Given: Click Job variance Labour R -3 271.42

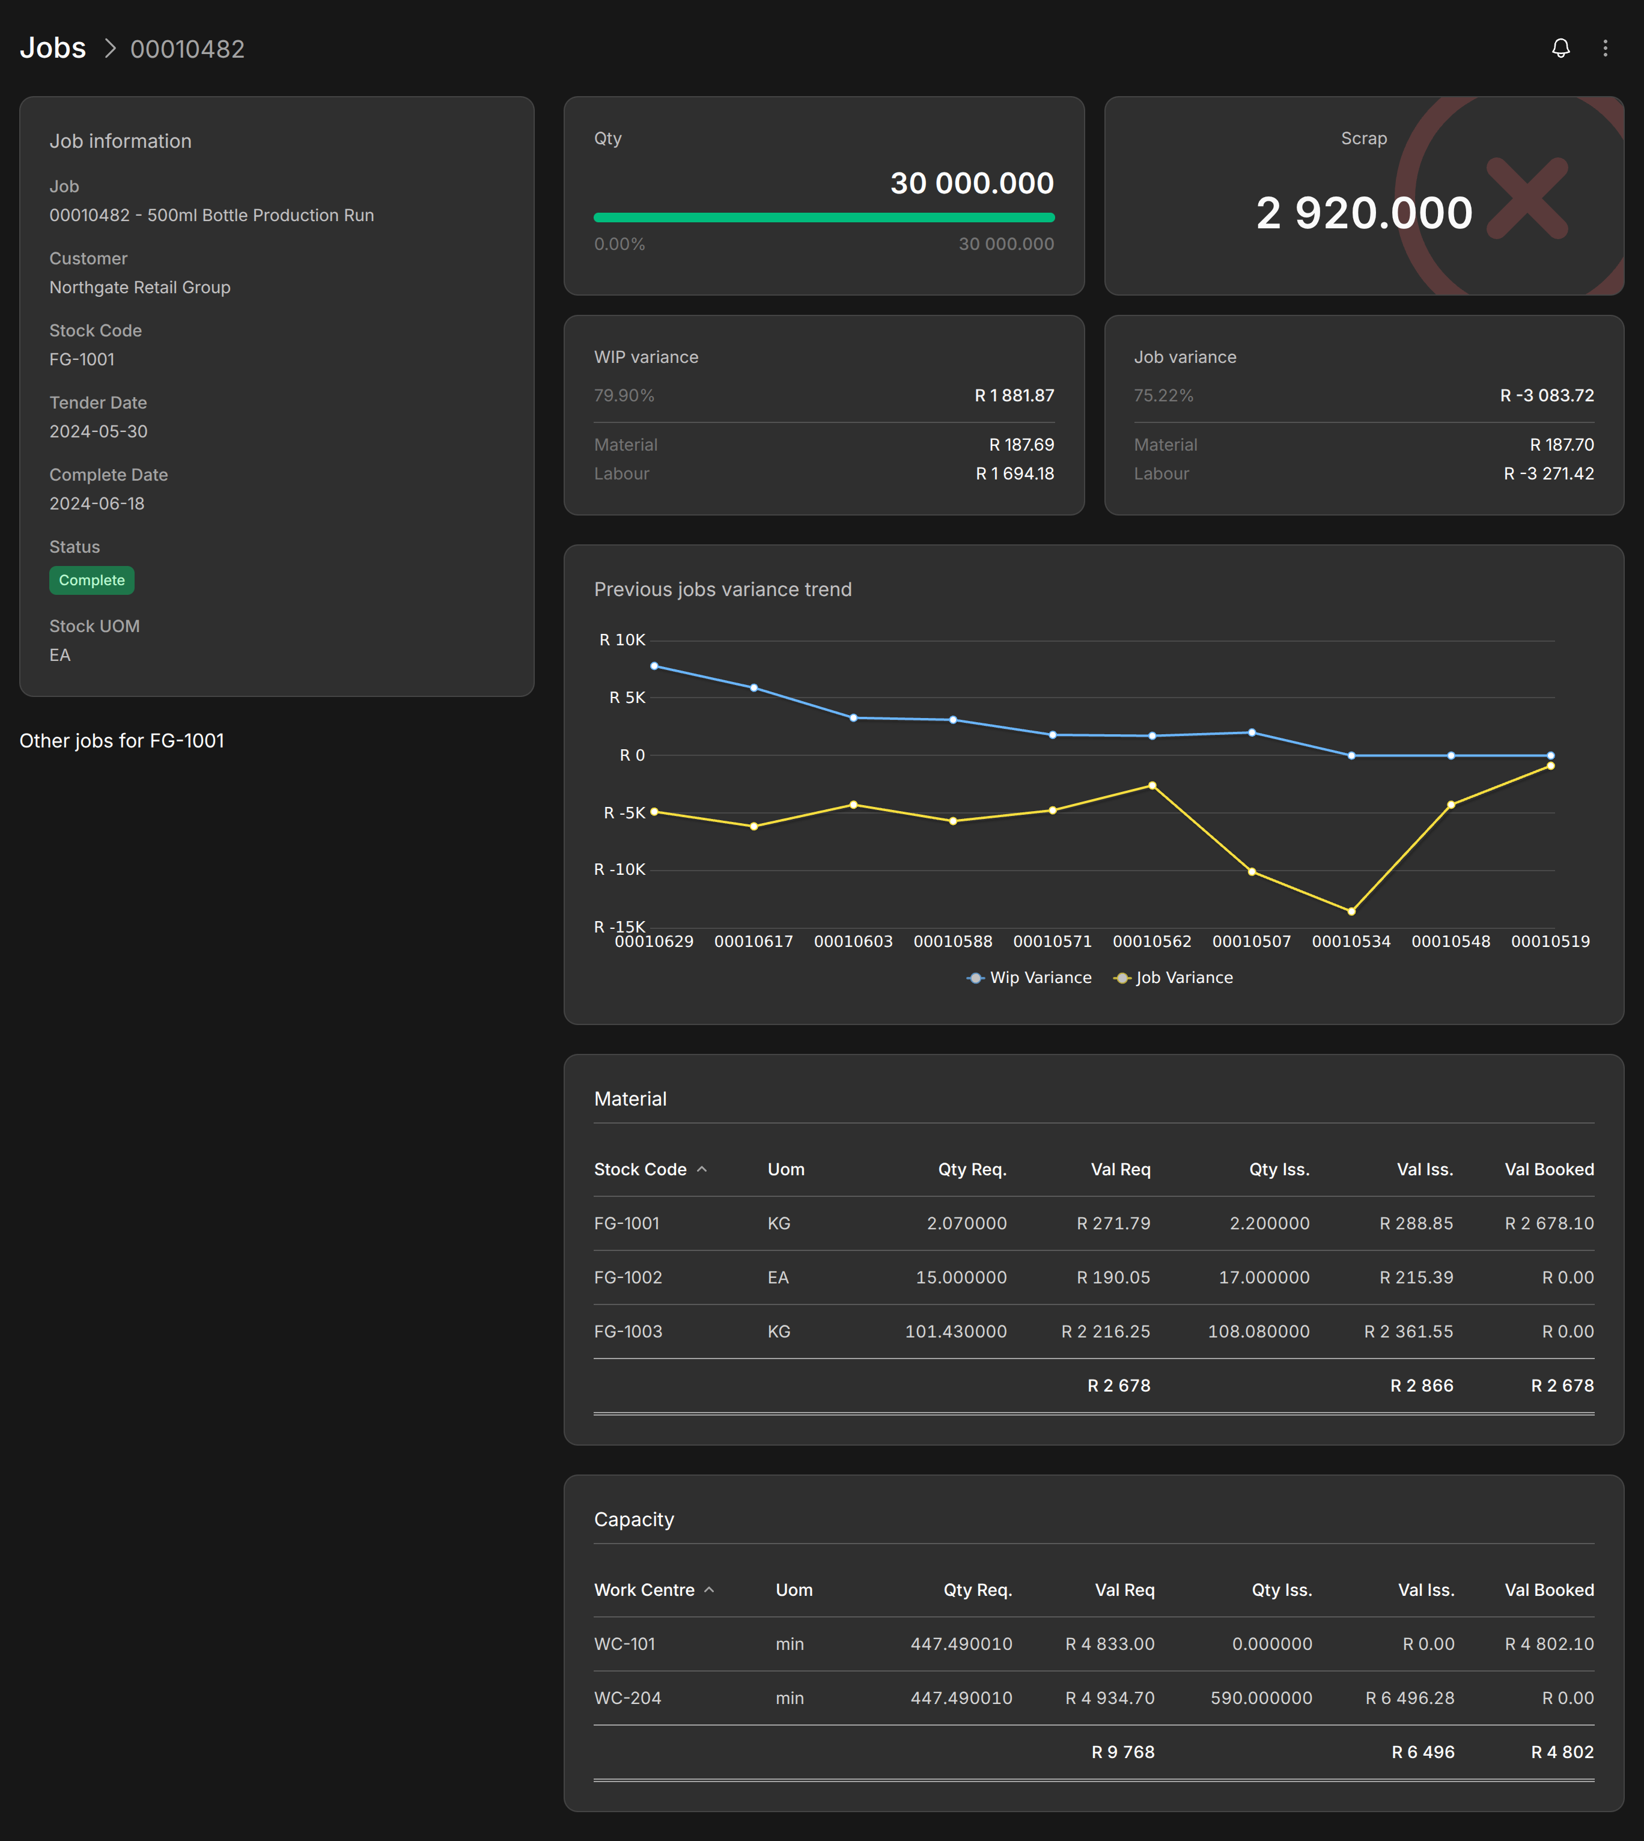Looking at the screenshot, I should point(1548,473).
